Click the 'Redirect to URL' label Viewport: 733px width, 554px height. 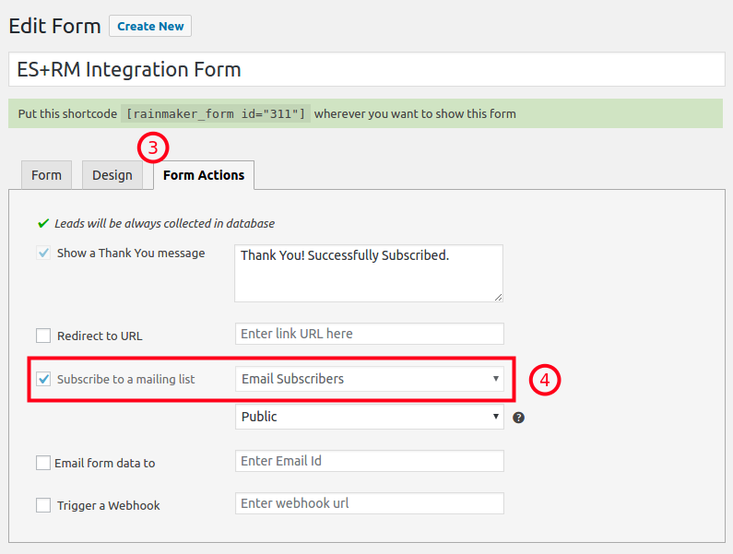pyautogui.click(x=100, y=336)
